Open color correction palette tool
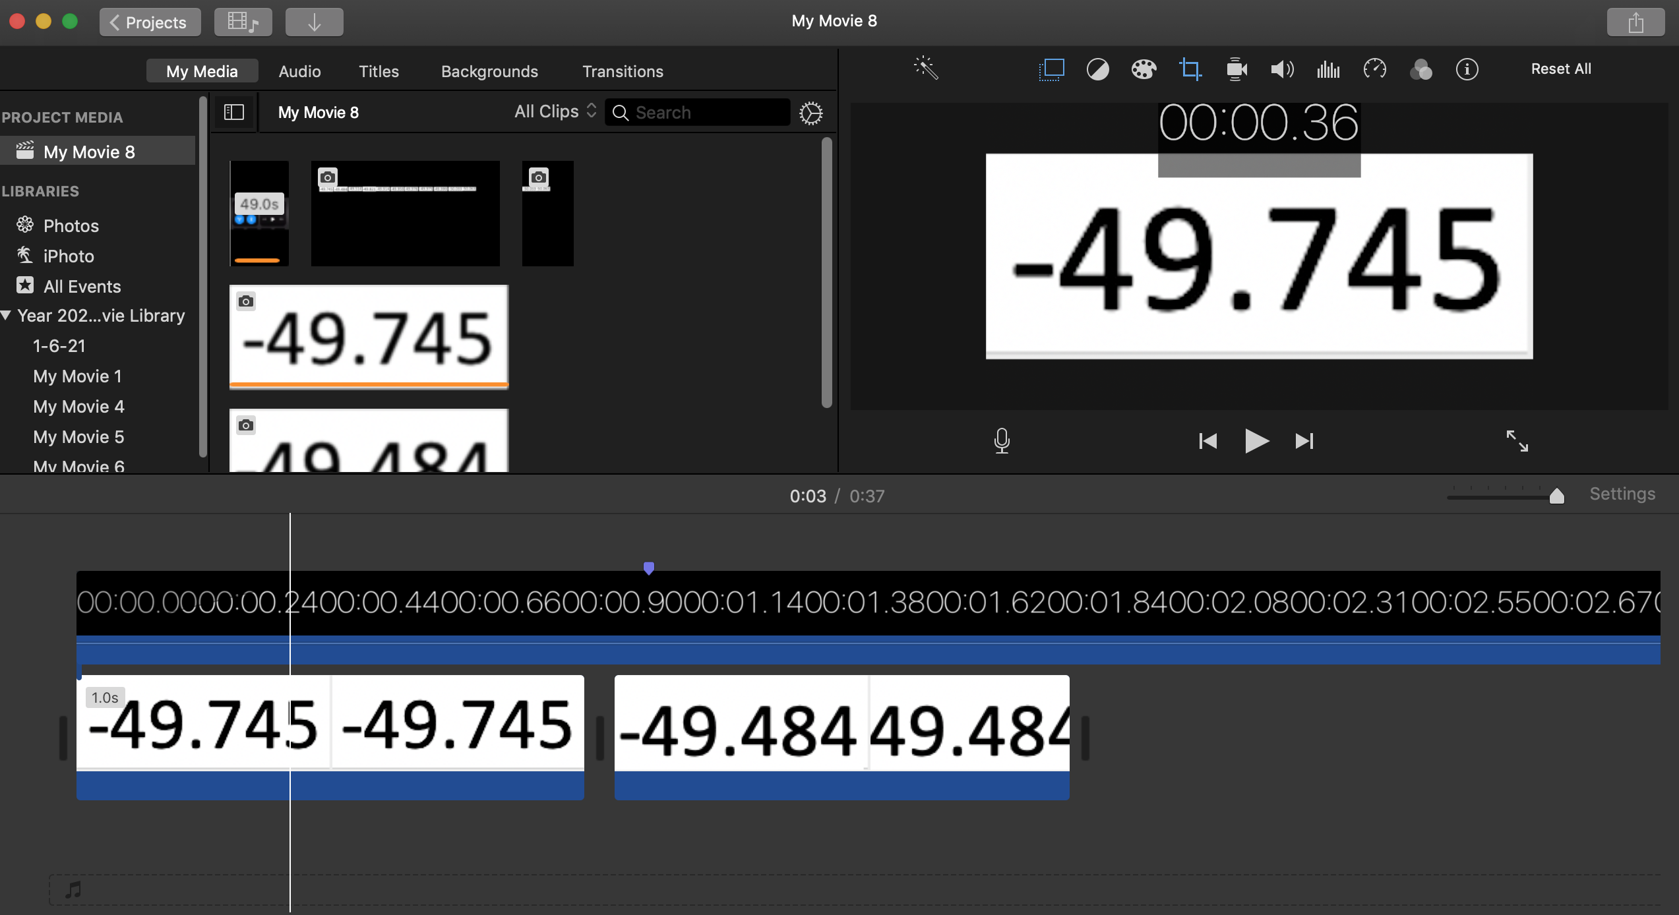Image resolution: width=1679 pixels, height=915 pixels. (1144, 69)
